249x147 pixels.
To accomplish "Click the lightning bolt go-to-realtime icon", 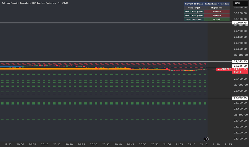I will coord(206,139).
